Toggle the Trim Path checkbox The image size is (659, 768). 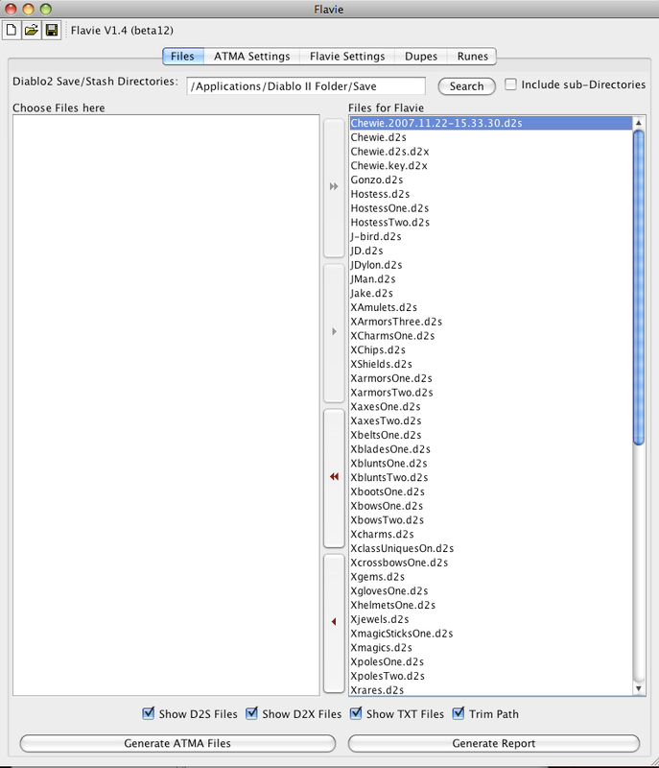(x=459, y=713)
